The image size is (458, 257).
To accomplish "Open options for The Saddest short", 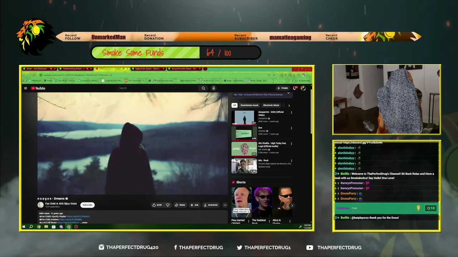I will [x=269, y=221].
